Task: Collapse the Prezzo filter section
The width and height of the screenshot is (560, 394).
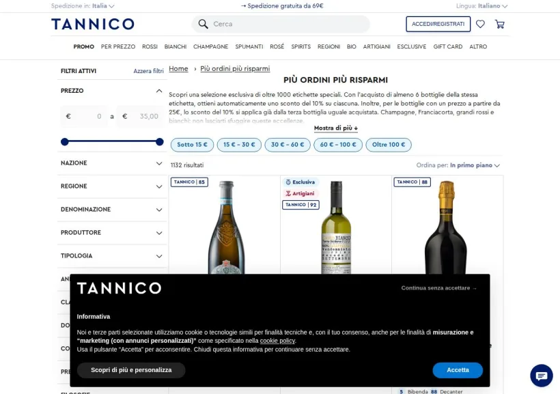Action: [159, 91]
